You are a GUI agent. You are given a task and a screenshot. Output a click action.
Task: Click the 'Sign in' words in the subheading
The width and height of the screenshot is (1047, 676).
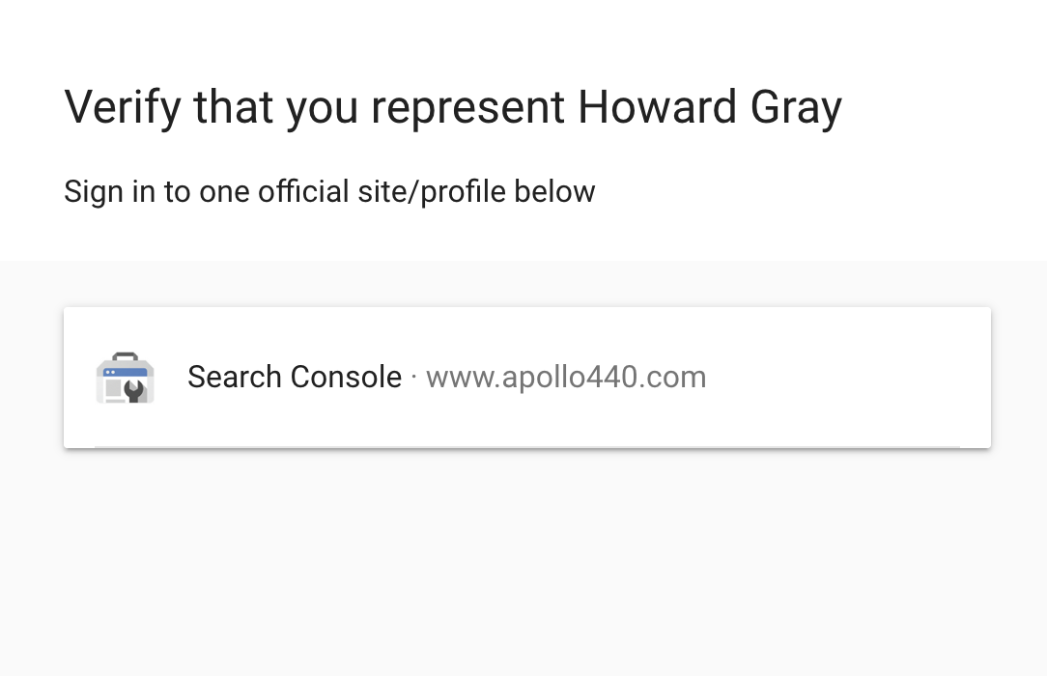point(109,191)
